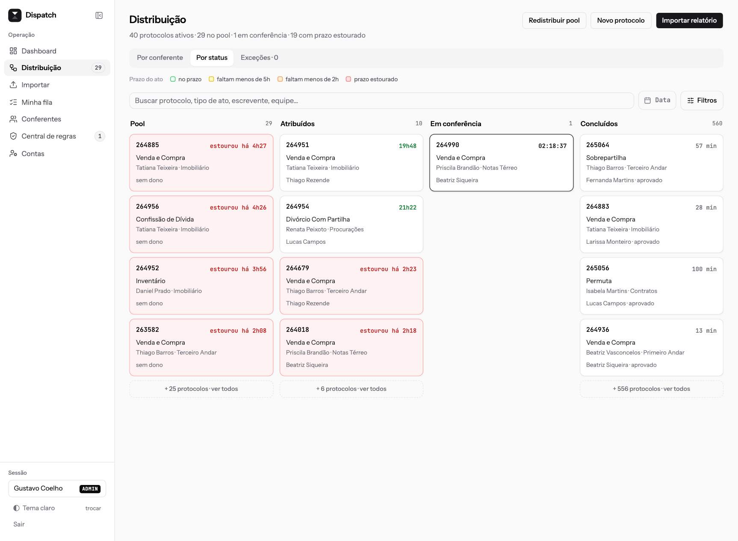Toggle the 'faltam menos de 2h' legend swatch

(x=280, y=79)
